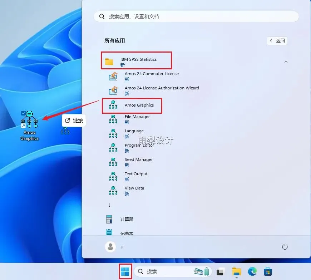Open Task View on the taskbar
The width and height of the screenshot is (311, 280).
pyautogui.click(x=220, y=272)
